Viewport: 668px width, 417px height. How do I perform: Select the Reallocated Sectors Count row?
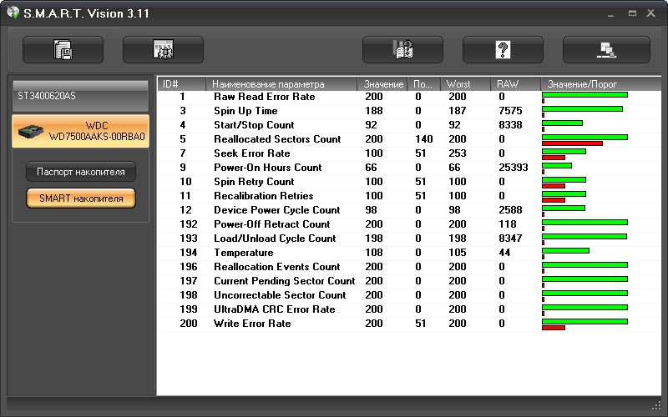(409, 139)
